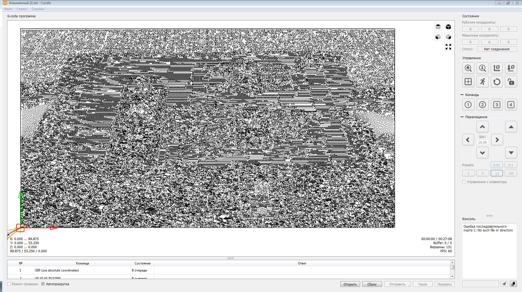Screen dimensions: 522x292
Task: Click the Zero XY icon
Action: [497, 68]
